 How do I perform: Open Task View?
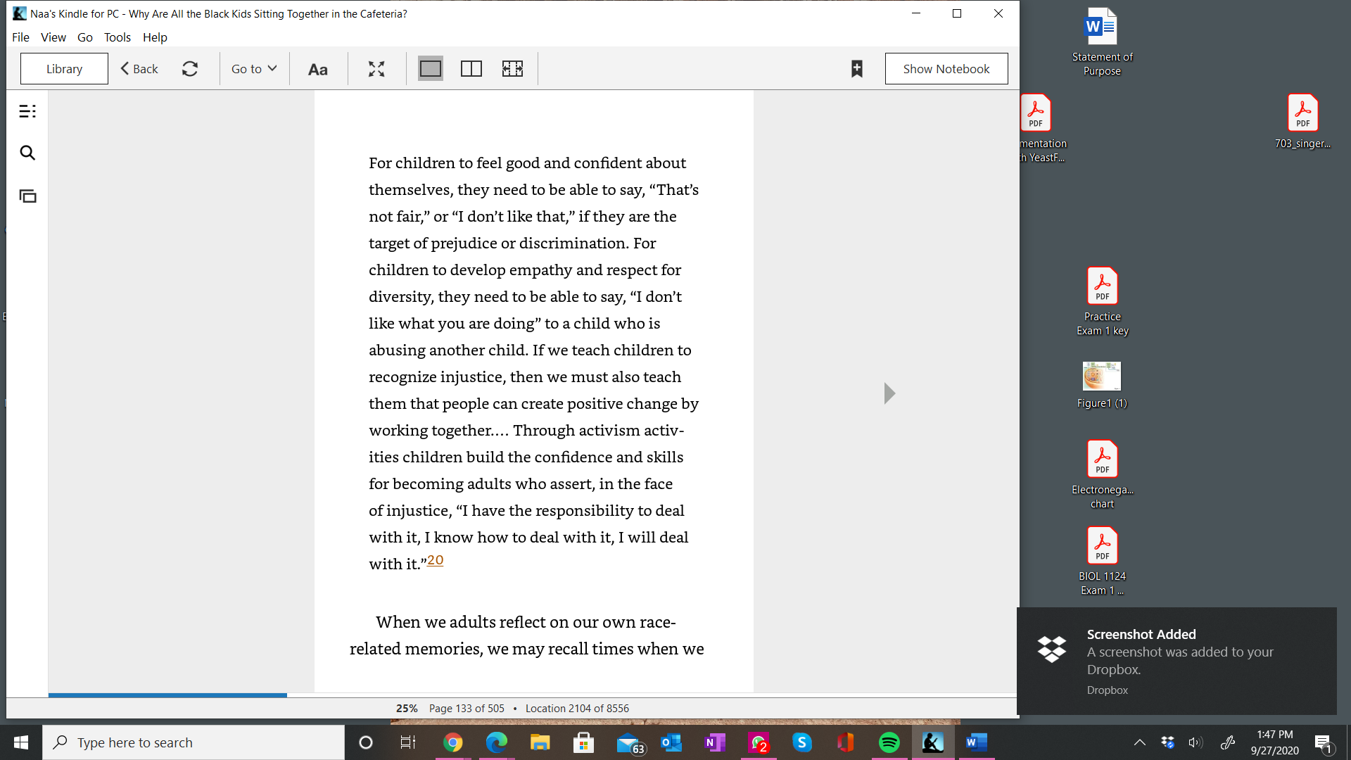(408, 742)
